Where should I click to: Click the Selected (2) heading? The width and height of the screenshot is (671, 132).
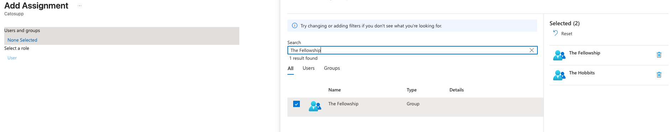coord(565,23)
